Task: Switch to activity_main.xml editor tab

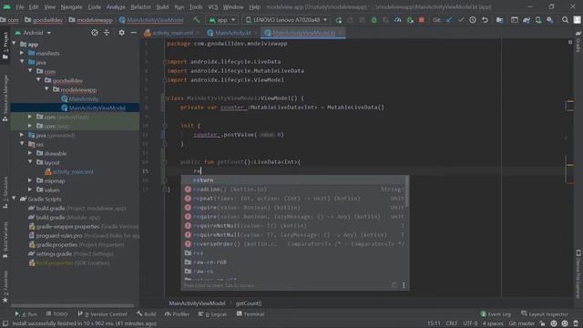Action: [172, 33]
